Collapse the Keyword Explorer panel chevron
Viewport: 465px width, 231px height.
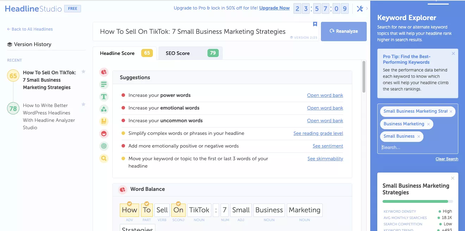click(367, 9)
